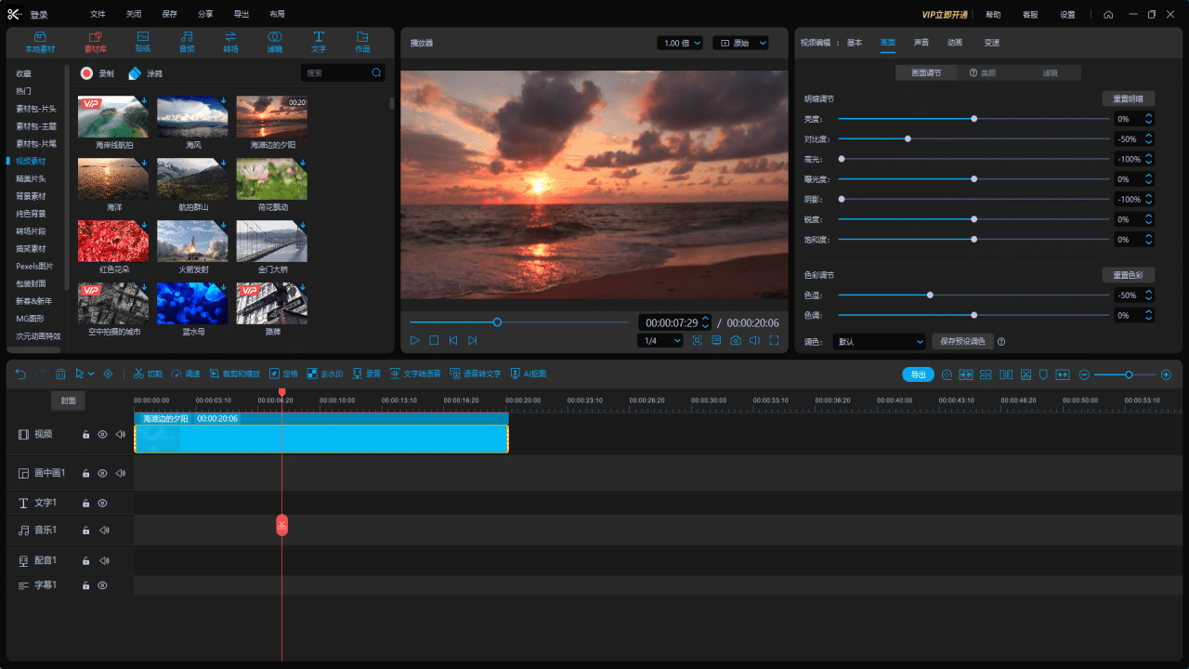
Task: Enter fullscreen preview in the player
Action: [x=773, y=341]
